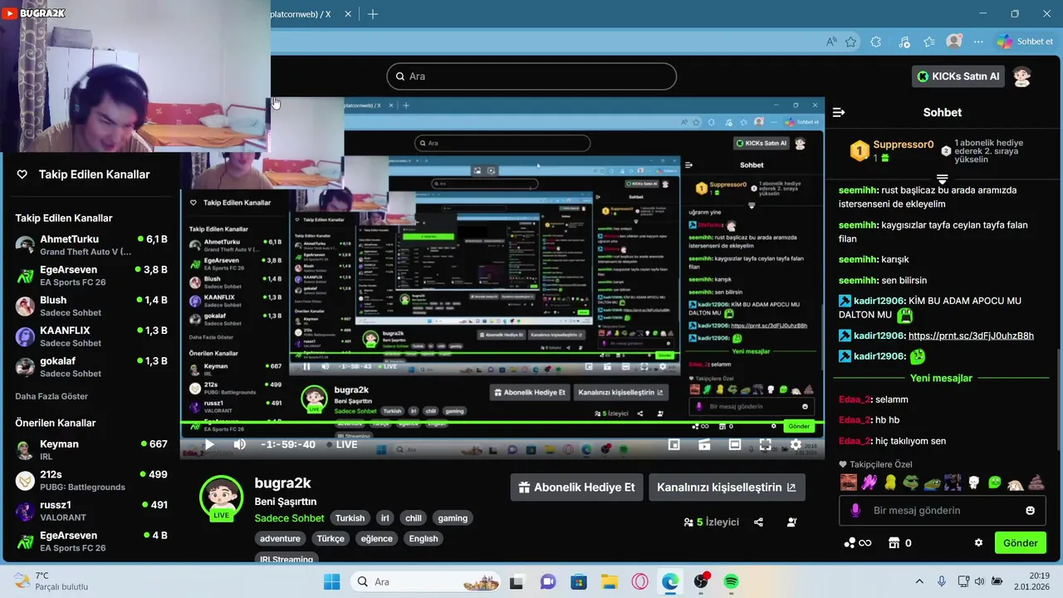Add page to favorites star icon
Viewport: 1063px width, 598px height.
(x=851, y=42)
